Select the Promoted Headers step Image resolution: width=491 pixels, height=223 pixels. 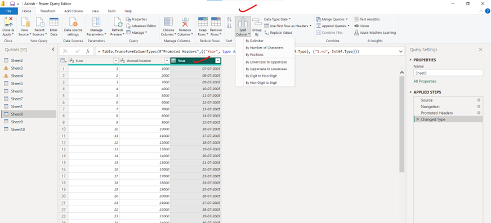click(448, 113)
